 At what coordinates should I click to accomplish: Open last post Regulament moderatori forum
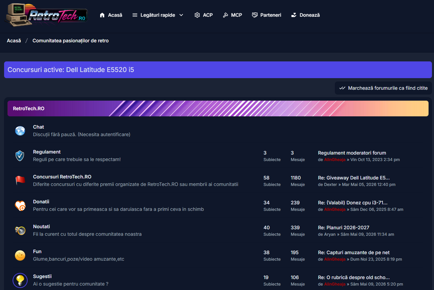point(352,153)
